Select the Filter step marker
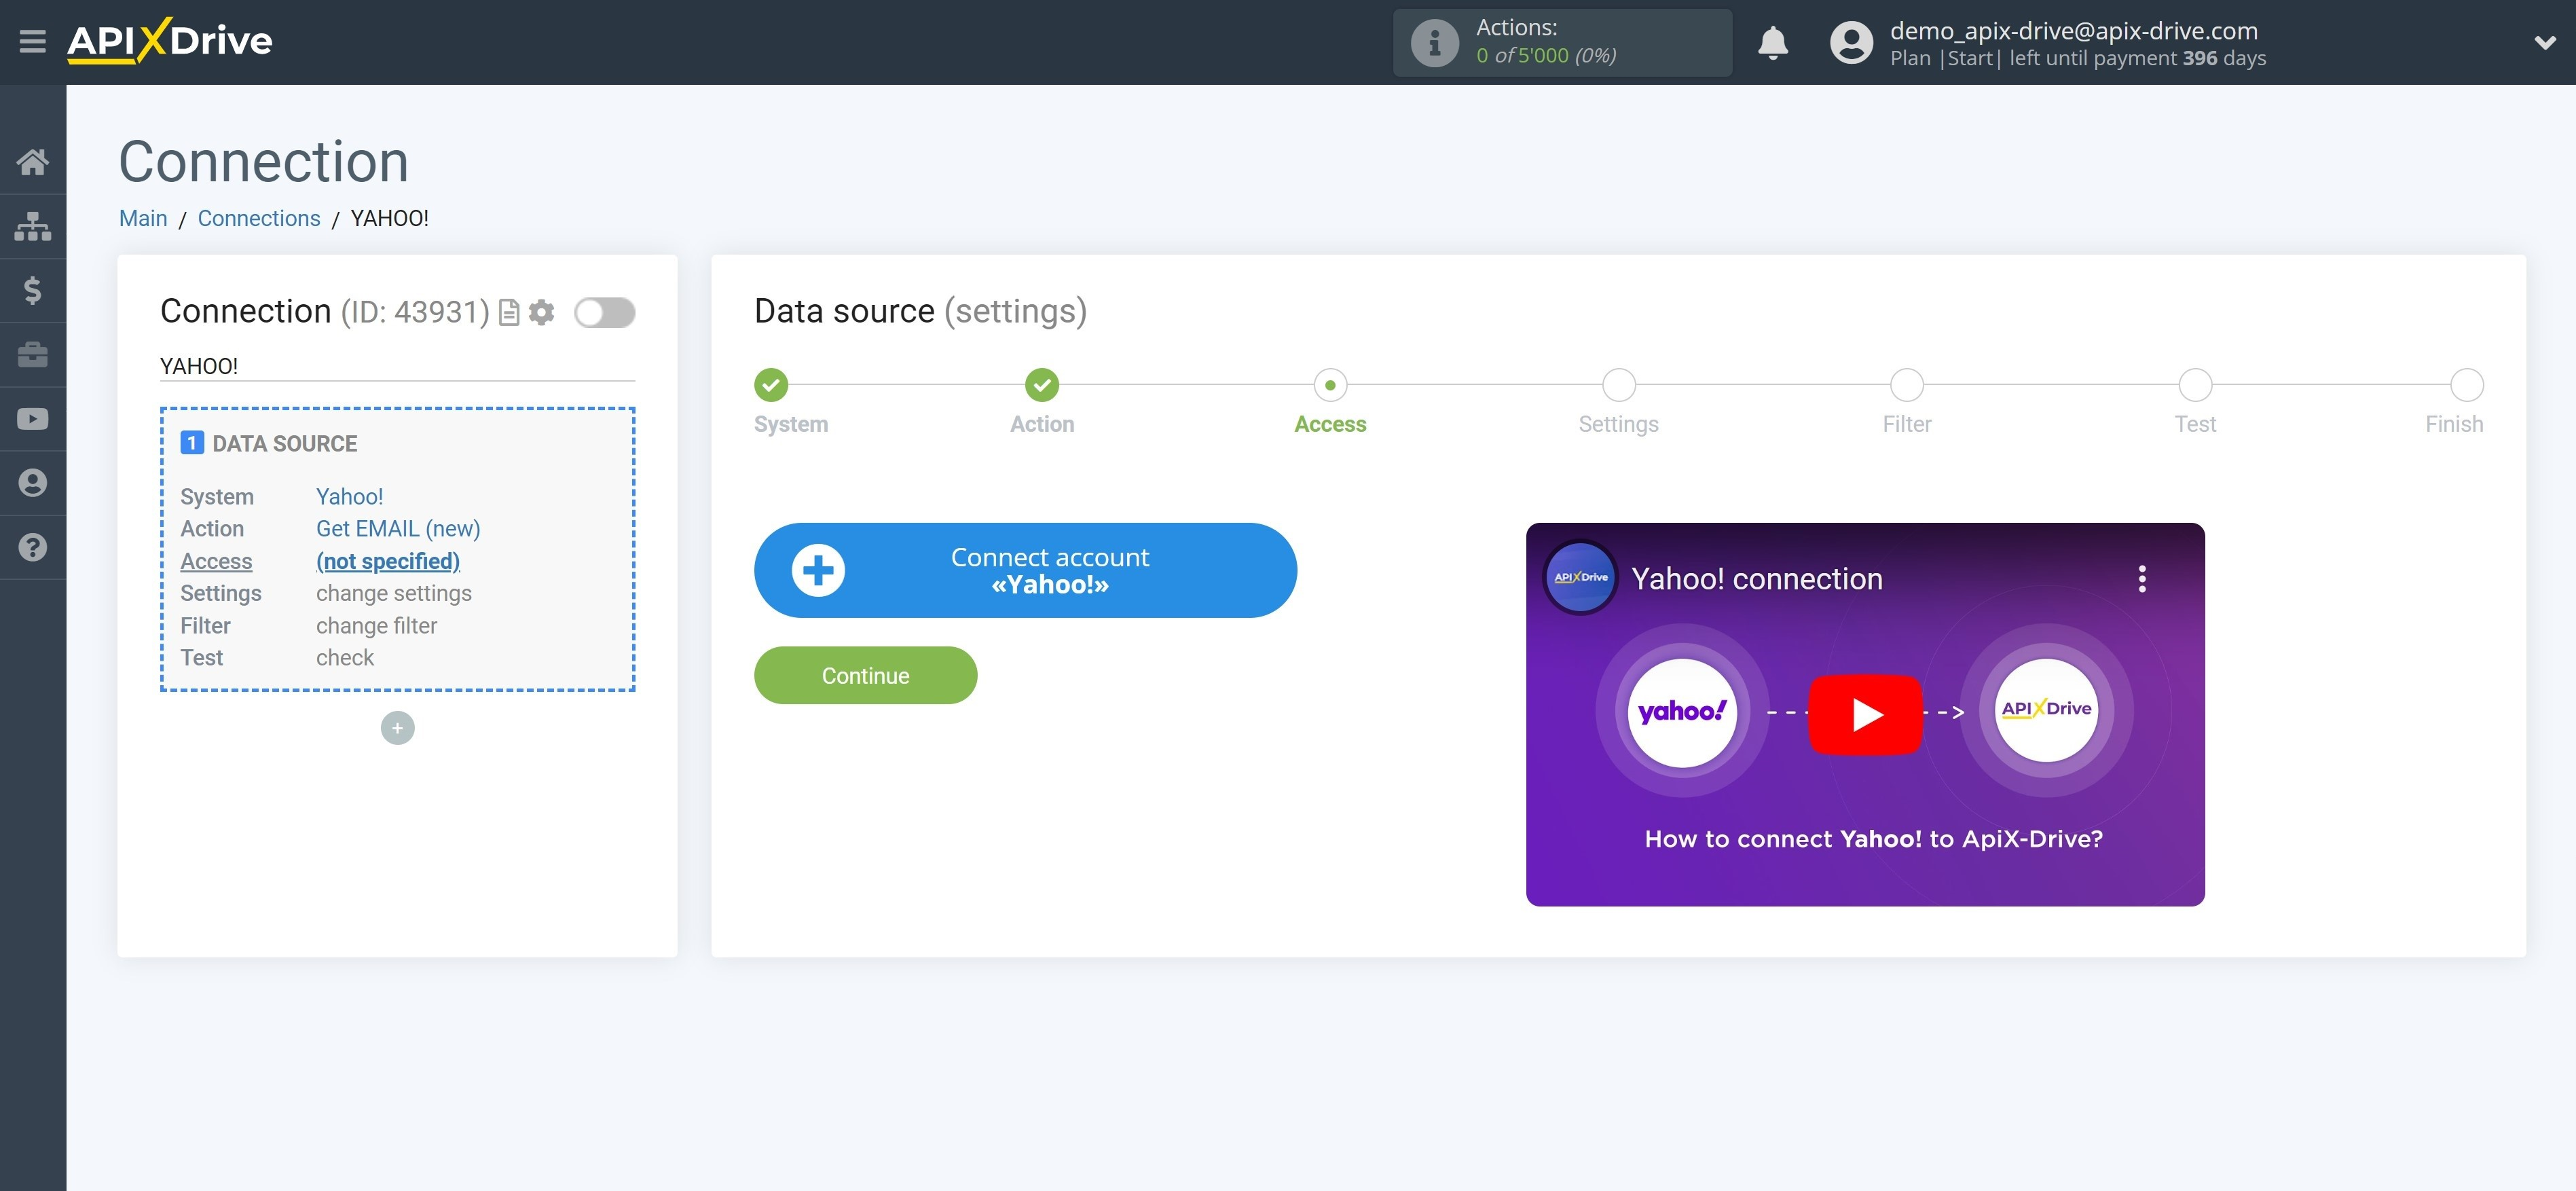The height and width of the screenshot is (1191, 2576). click(x=1906, y=385)
